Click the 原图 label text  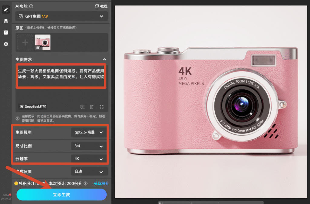pos(19,28)
